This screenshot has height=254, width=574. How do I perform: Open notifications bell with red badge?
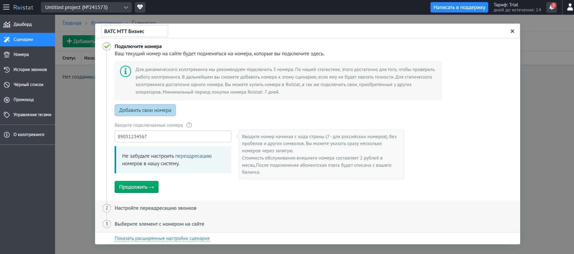pyautogui.click(x=551, y=7)
